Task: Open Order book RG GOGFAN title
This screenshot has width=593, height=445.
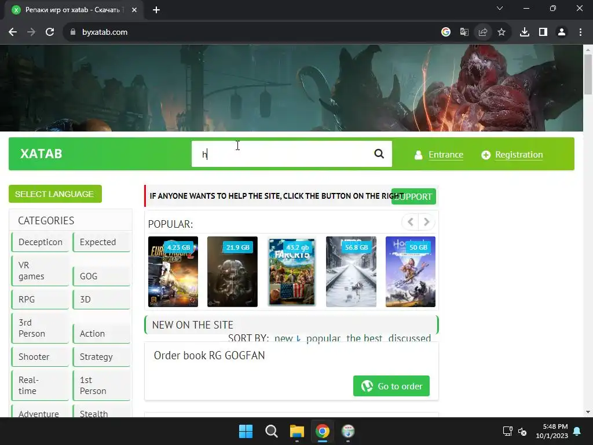Action: tap(209, 355)
